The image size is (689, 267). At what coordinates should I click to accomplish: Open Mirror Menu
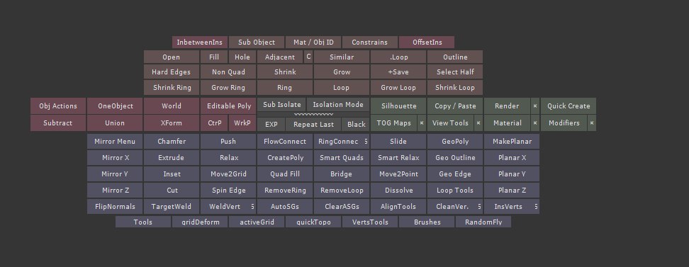[x=115, y=142]
